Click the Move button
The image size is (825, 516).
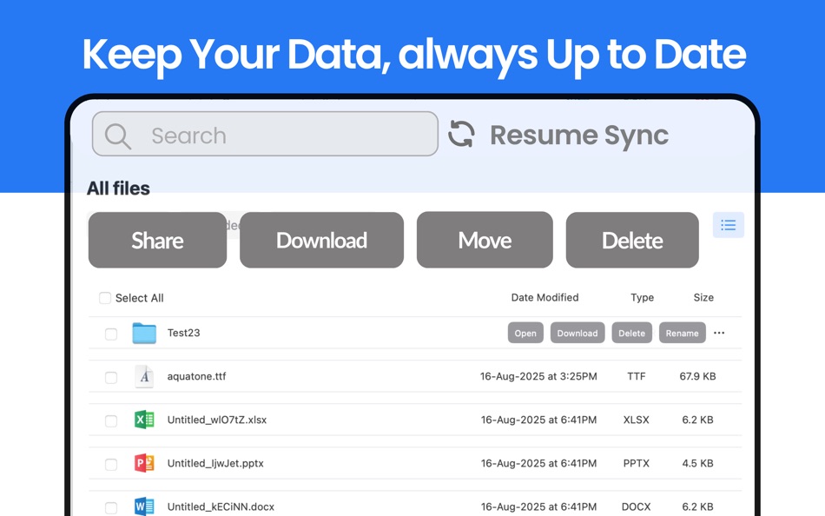click(x=485, y=241)
